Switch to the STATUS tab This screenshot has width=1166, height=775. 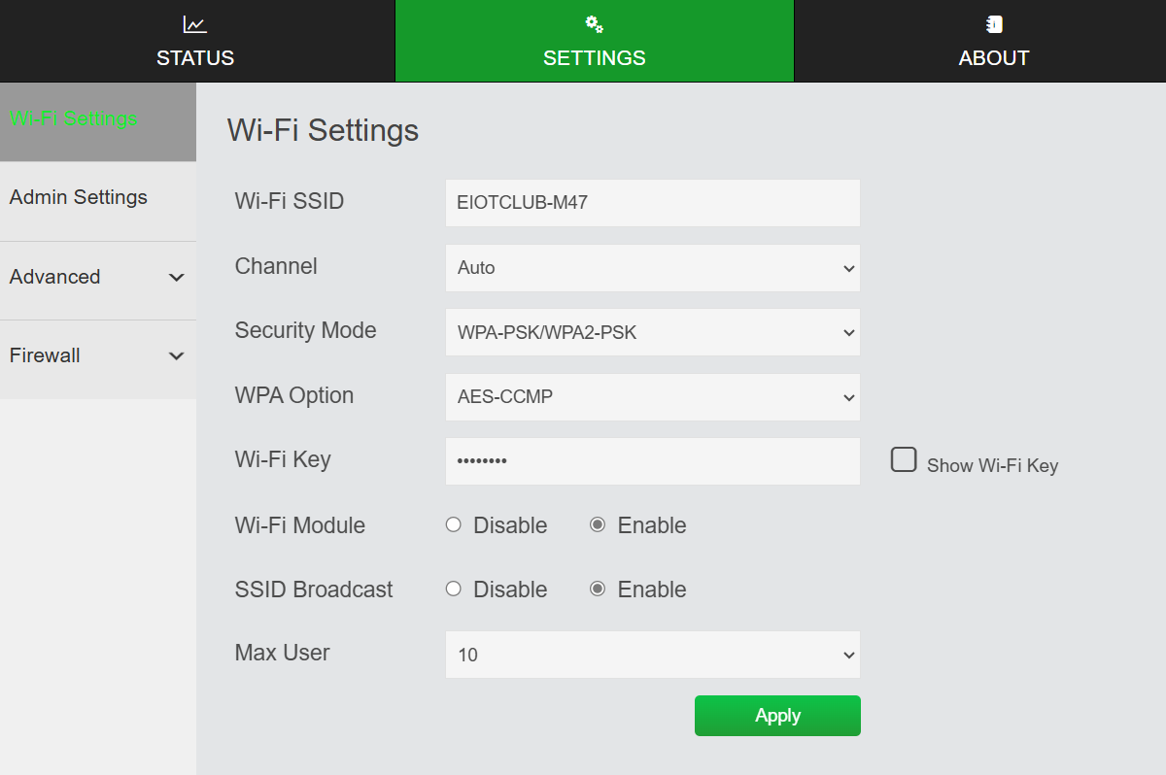click(x=195, y=57)
